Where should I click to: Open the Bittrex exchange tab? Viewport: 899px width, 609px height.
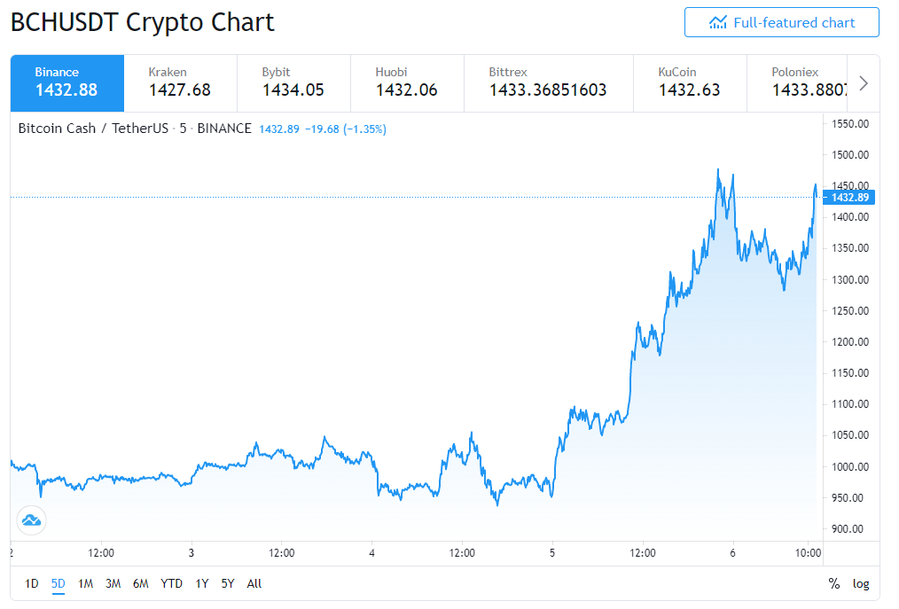(x=549, y=83)
